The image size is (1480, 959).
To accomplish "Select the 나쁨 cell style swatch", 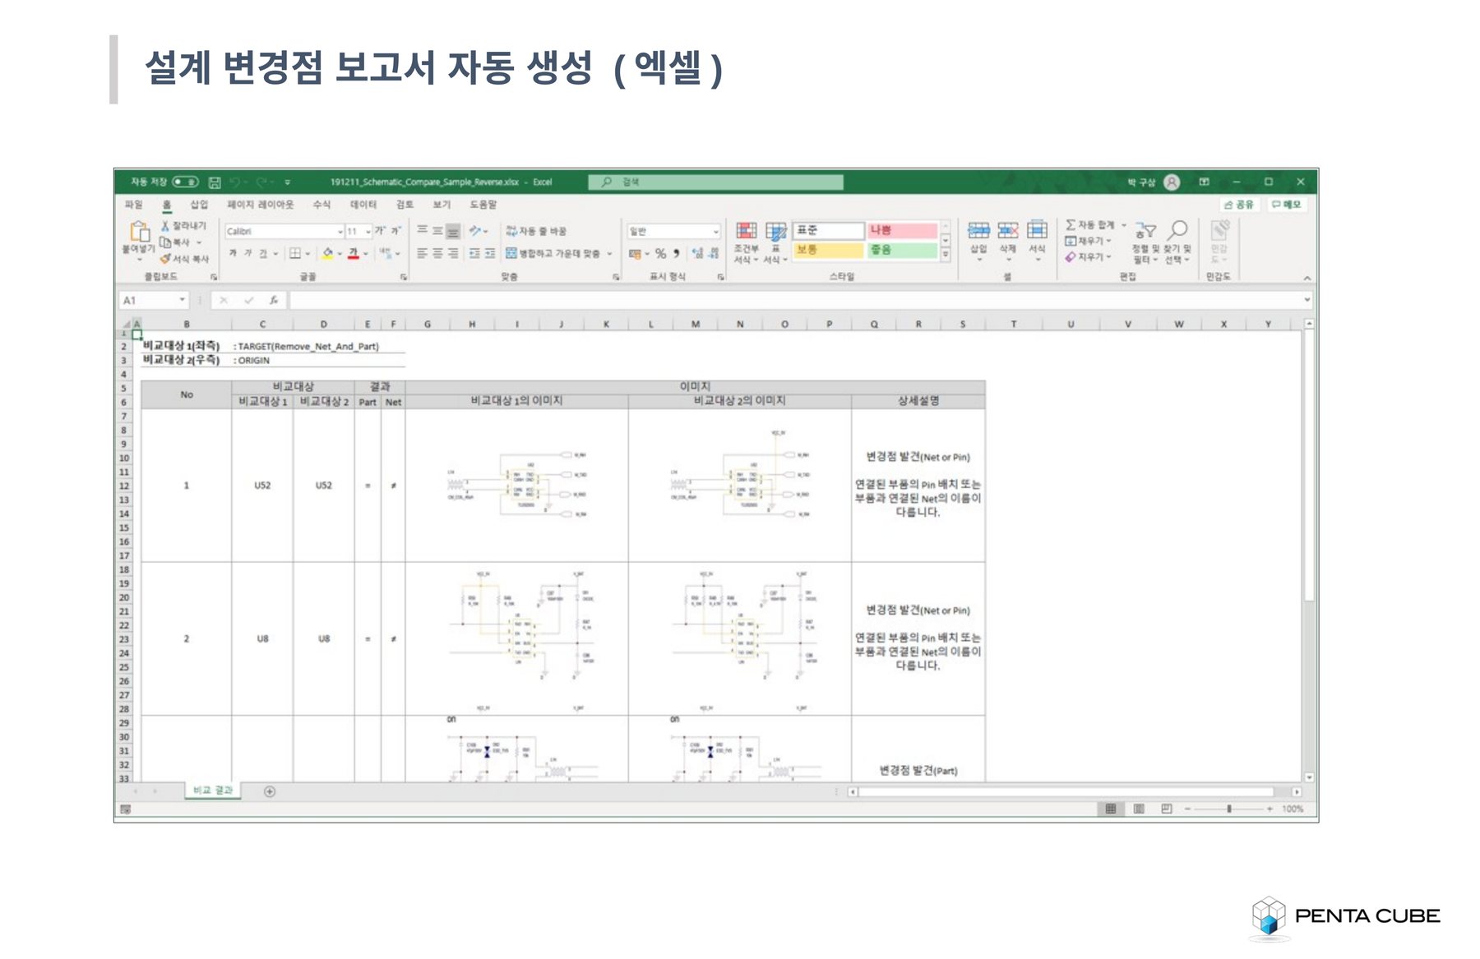I will pyautogui.click(x=902, y=230).
